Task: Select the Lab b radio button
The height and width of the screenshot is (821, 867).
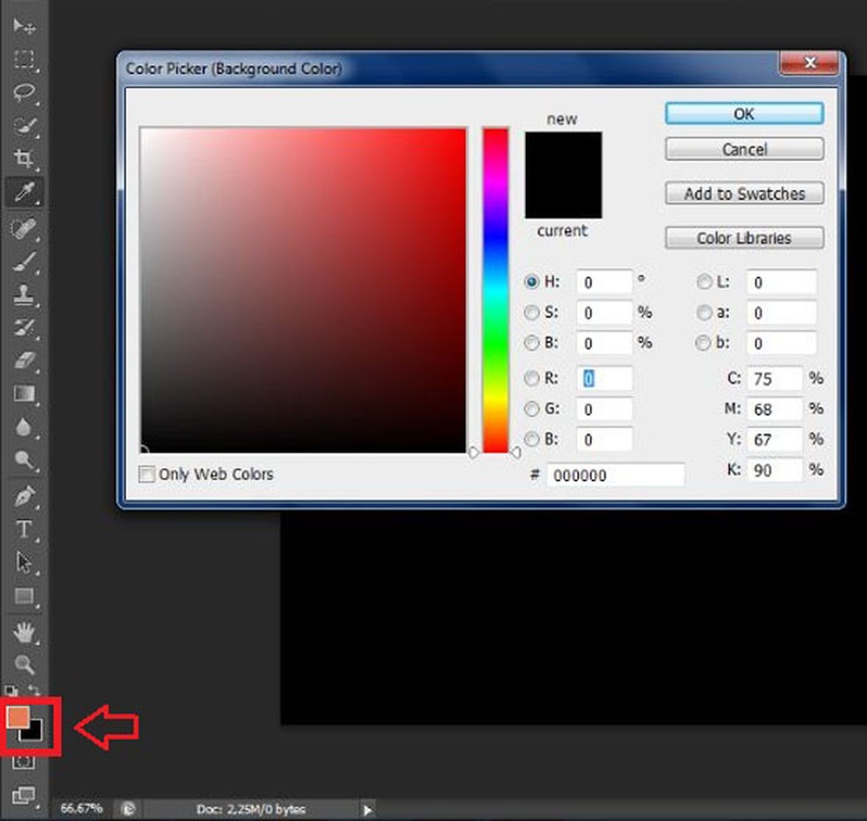Action: [x=703, y=343]
